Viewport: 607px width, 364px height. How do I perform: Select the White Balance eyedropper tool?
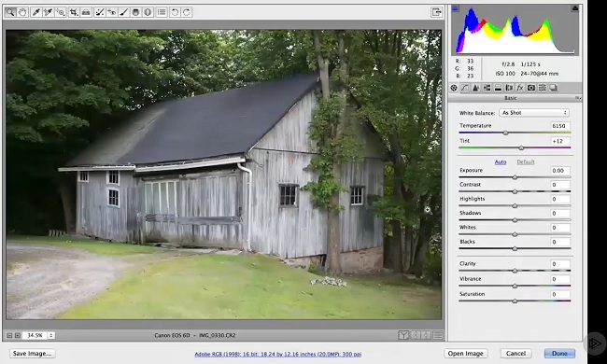pyautogui.click(x=36, y=12)
